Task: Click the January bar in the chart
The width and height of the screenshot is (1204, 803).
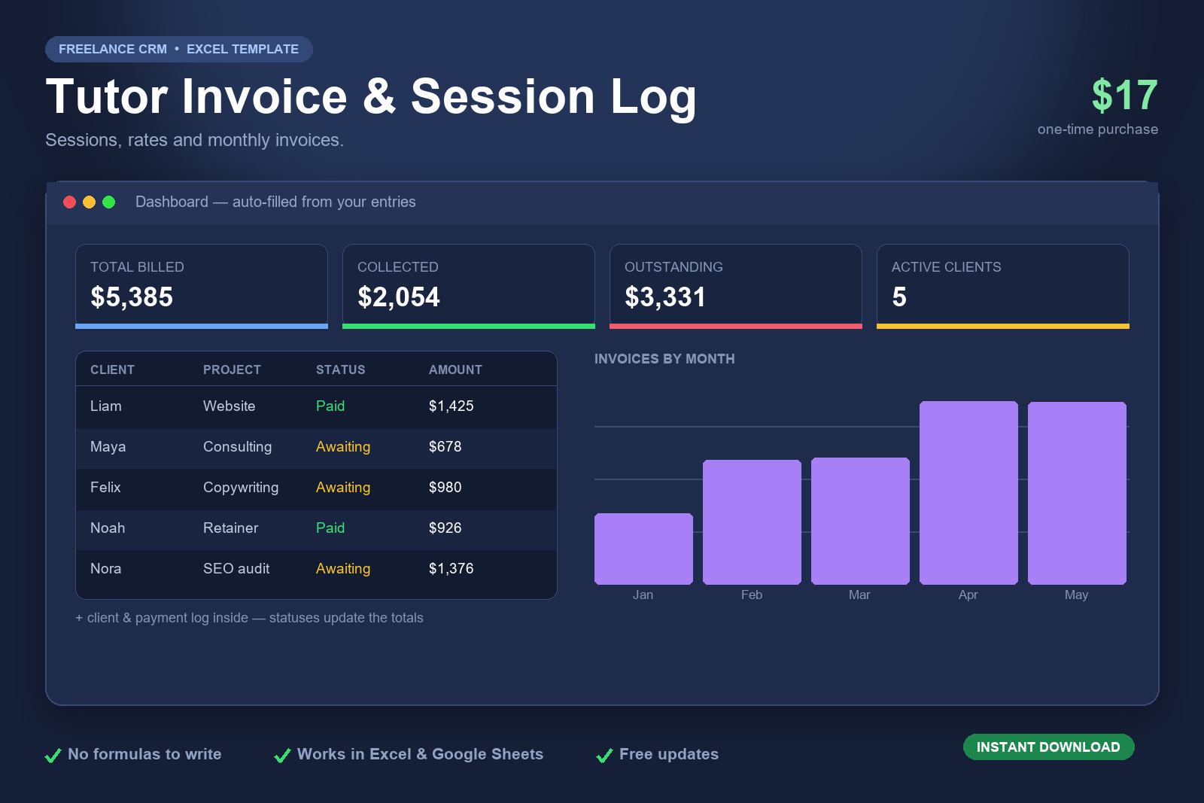Action: (643, 549)
